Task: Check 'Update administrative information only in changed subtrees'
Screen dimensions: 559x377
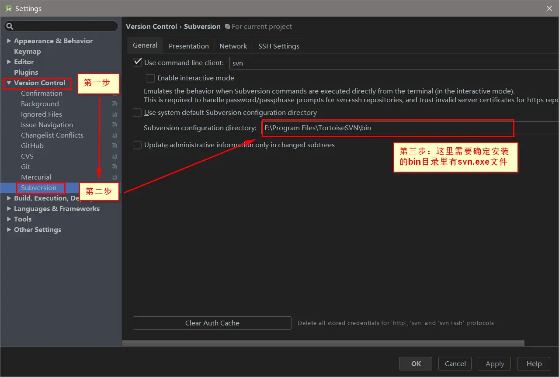Action: tap(137, 145)
